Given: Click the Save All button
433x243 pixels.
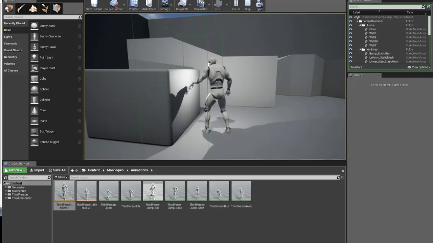Looking at the screenshot, I should pyautogui.click(x=57, y=170).
